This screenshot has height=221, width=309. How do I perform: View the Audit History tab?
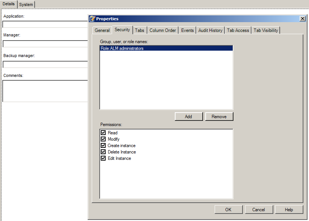[210, 30]
